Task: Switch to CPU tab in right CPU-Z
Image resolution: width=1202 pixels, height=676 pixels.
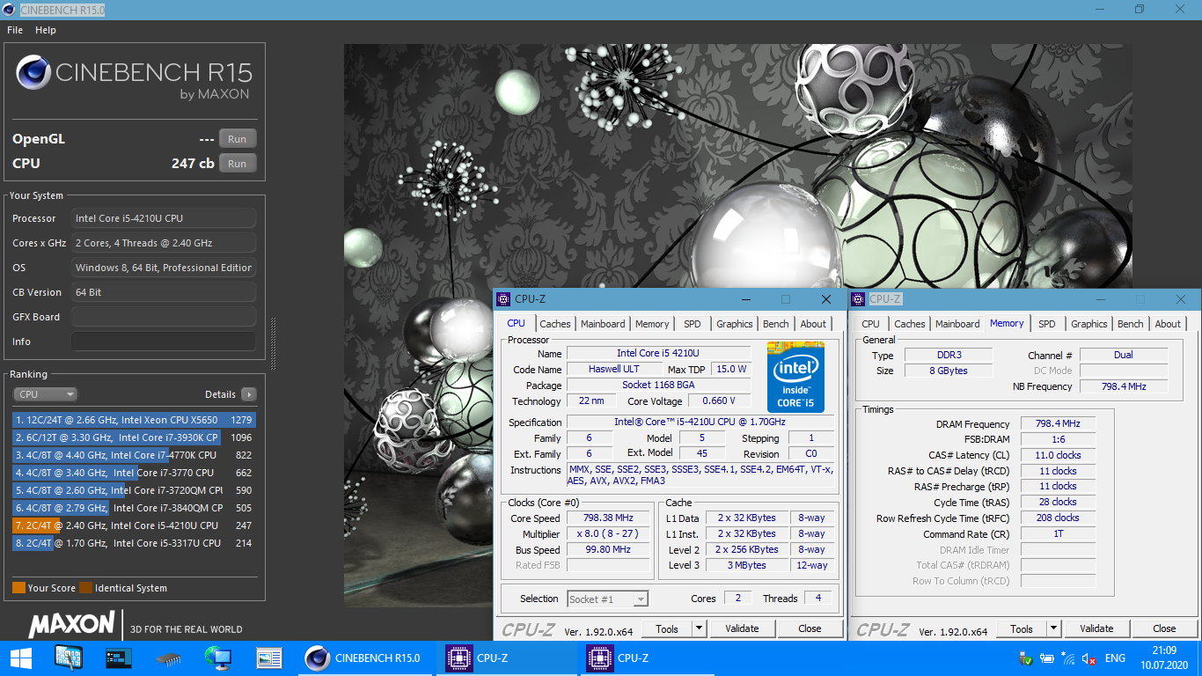Action: pos(870,324)
